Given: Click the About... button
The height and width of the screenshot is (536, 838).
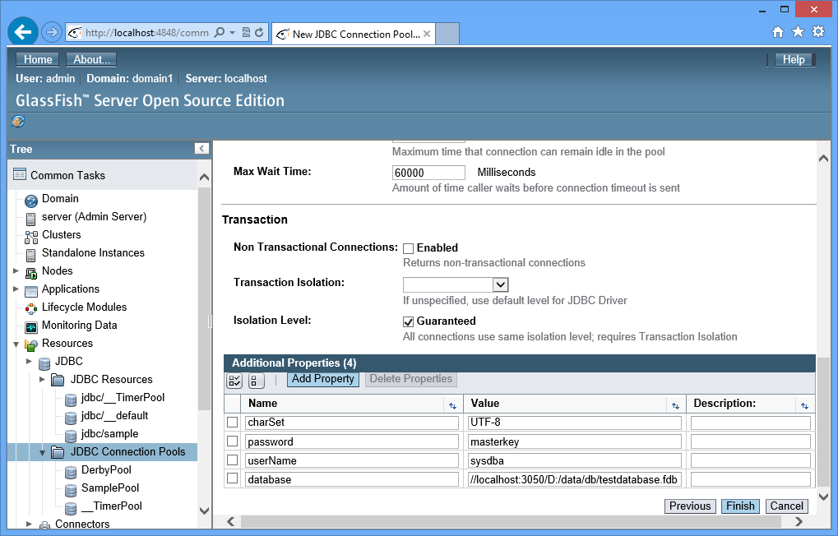Looking at the screenshot, I should pos(91,59).
